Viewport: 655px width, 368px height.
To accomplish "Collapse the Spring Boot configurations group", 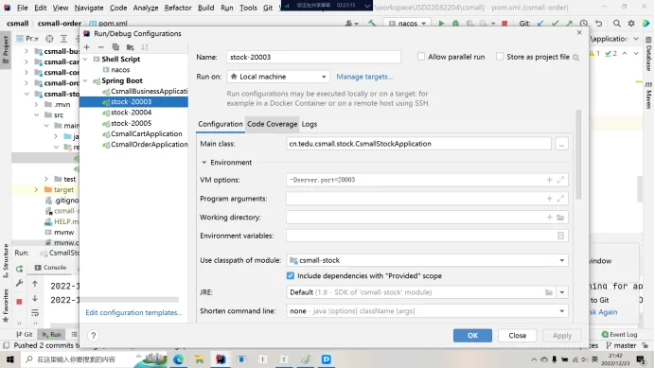I will 85,80.
